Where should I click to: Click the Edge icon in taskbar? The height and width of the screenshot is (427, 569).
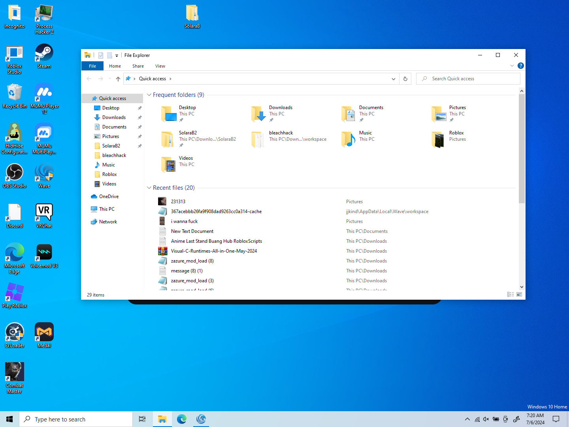182,419
